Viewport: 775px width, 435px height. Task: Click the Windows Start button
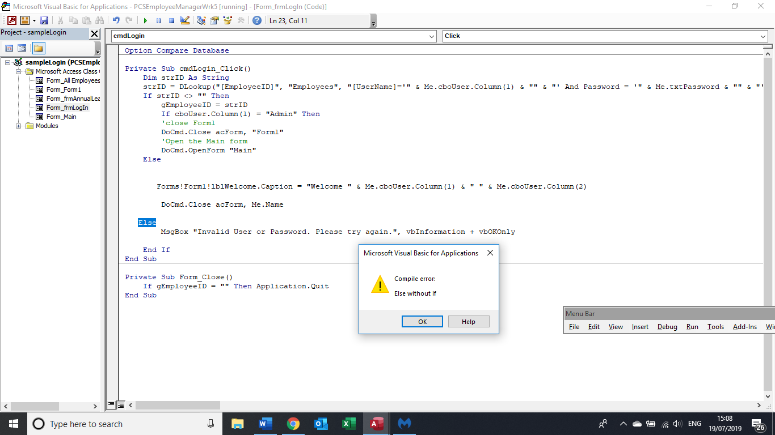[x=13, y=424]
